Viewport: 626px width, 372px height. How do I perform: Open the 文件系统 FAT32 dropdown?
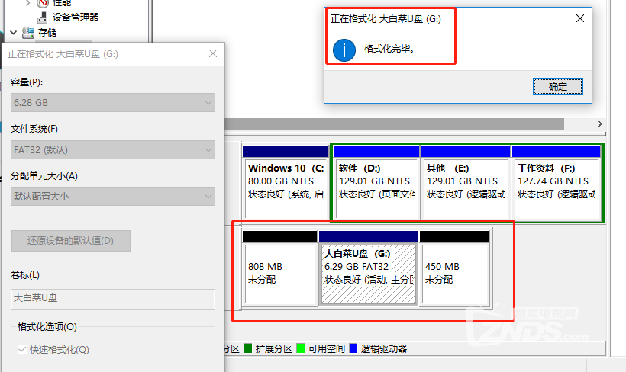[x=113, y=150]
